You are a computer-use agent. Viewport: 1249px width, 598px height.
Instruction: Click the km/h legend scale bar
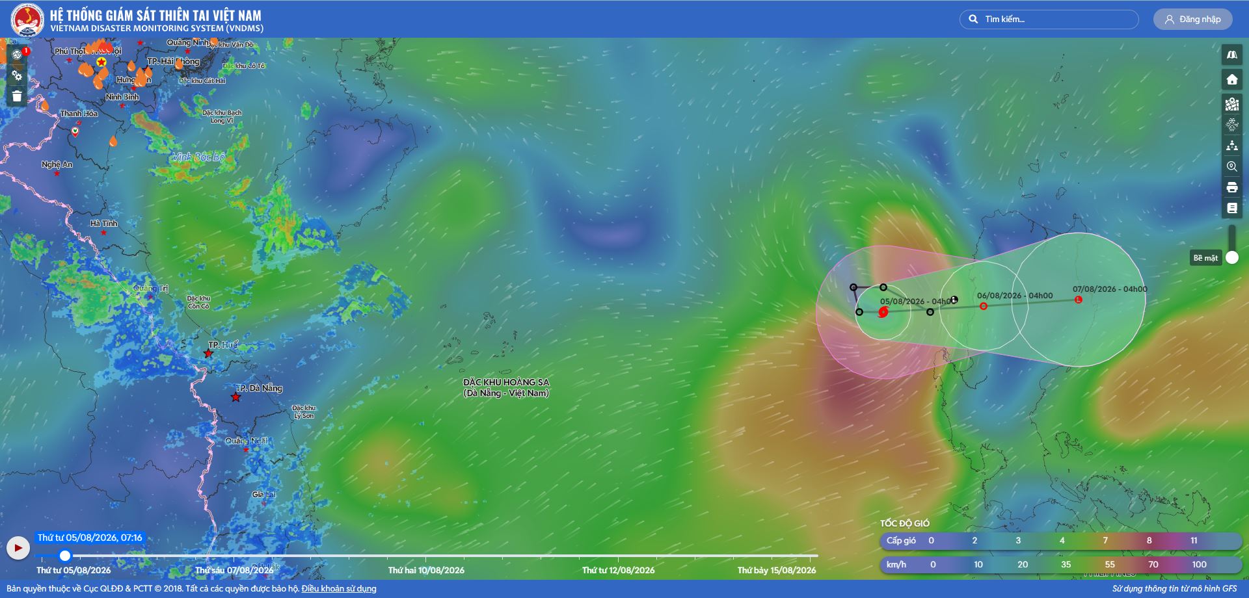coord(1061,565)
